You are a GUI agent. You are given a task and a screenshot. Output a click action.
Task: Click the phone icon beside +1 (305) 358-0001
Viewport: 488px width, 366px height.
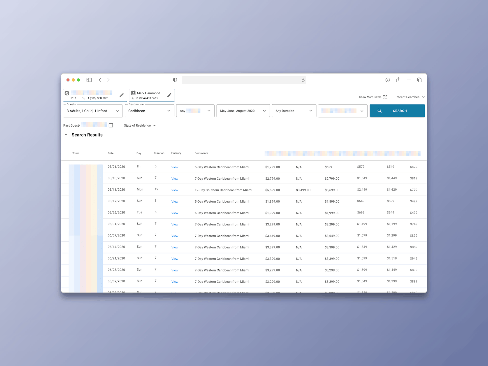[84, 98]
